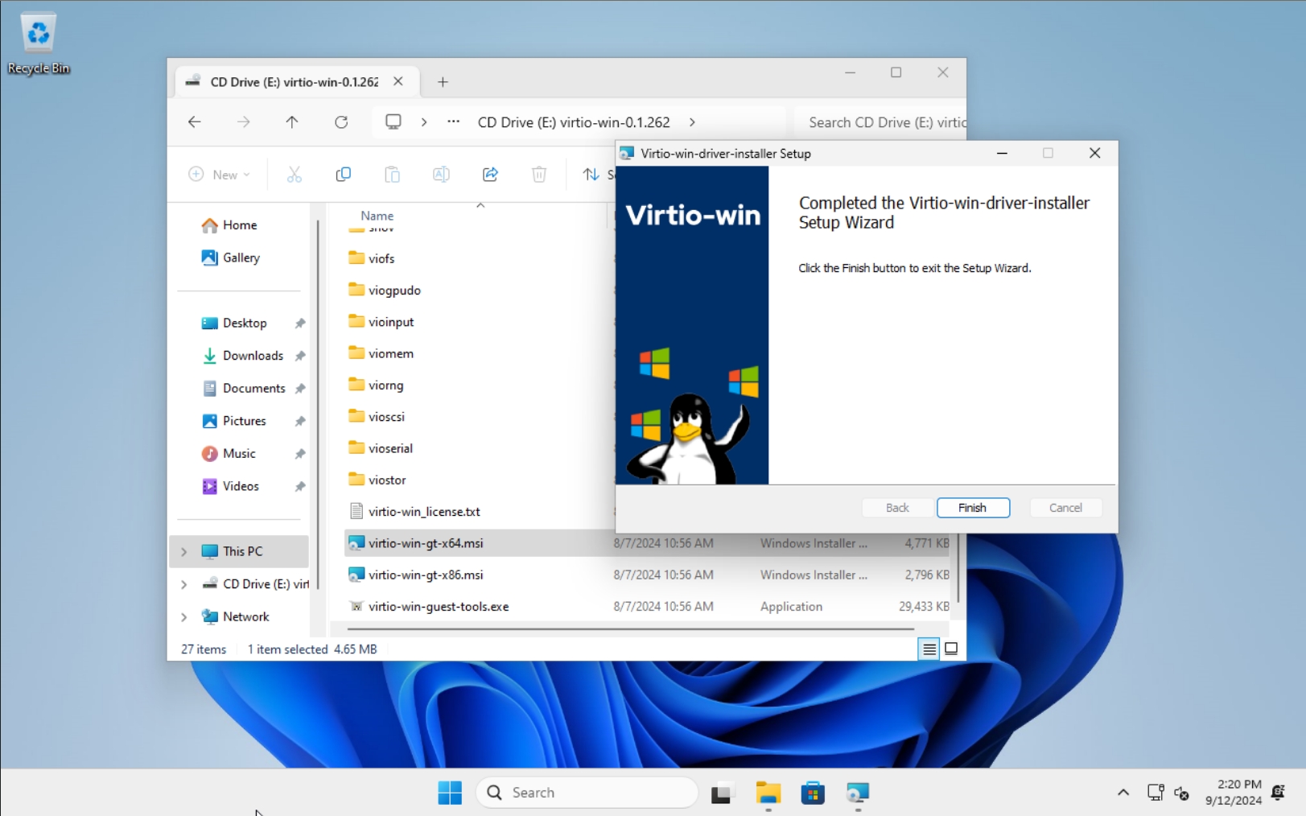Open Task View from the taskbar
This screenshot has width=1306, height=816.
[x=722, y=793]
